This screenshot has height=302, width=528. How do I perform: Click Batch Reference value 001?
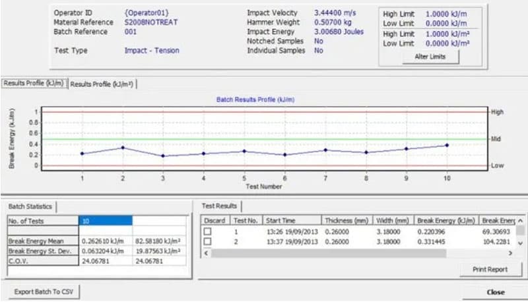click(131, 32)
